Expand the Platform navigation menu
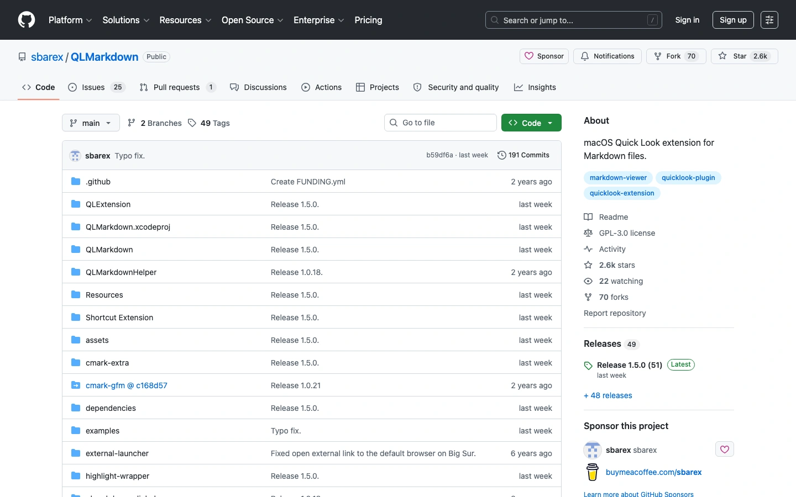Screen dimensions: 796x497 (x=70, y=20)
